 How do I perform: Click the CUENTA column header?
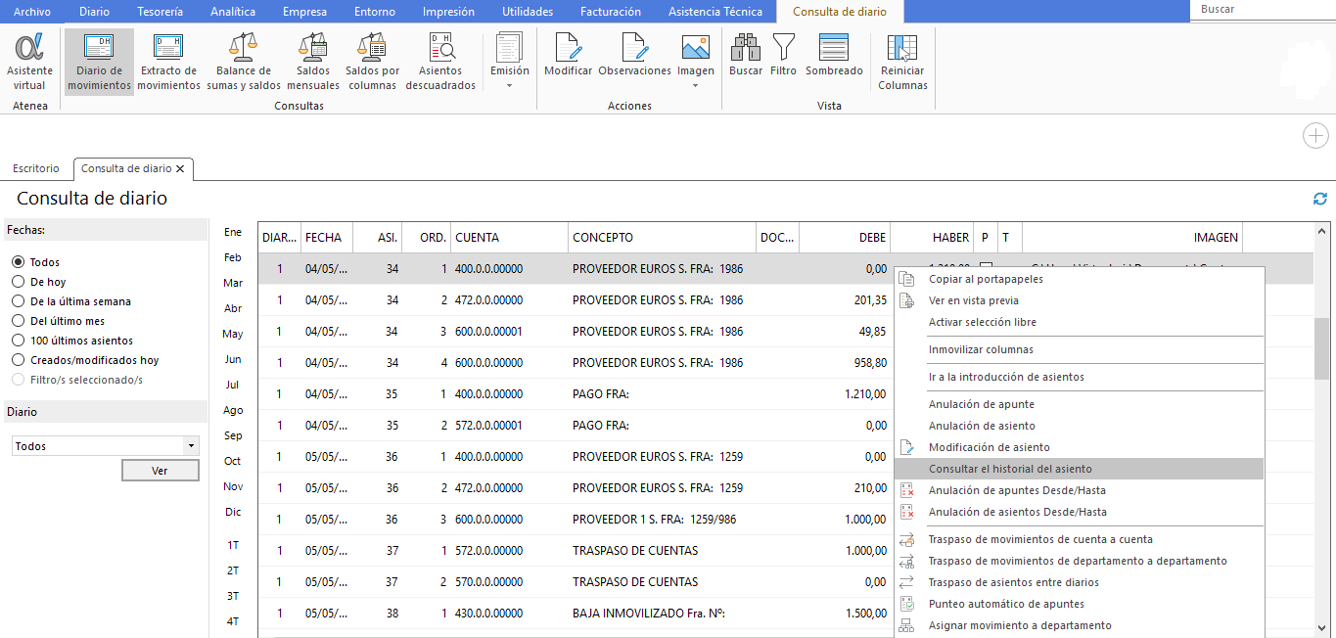click(x=509, y=238)
